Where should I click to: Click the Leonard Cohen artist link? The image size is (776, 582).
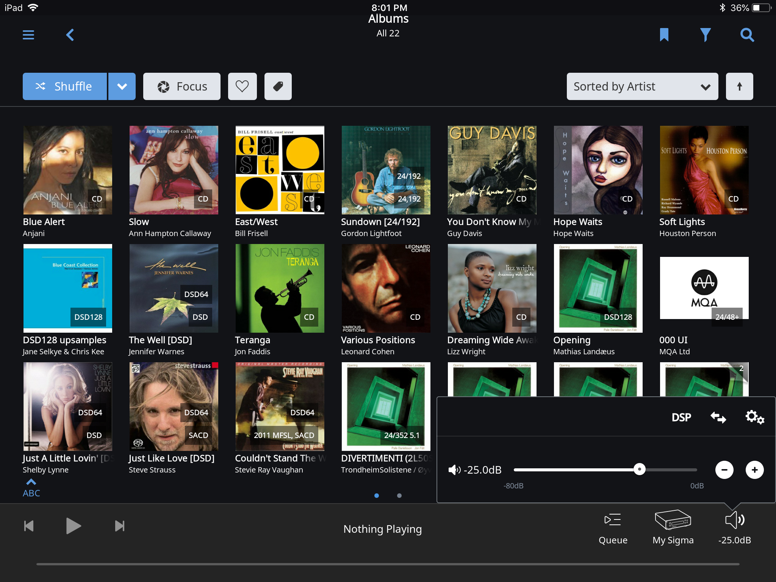pyautogui.click(x=368, y=352)
